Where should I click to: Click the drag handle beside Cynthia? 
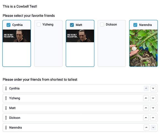point(6,88)
